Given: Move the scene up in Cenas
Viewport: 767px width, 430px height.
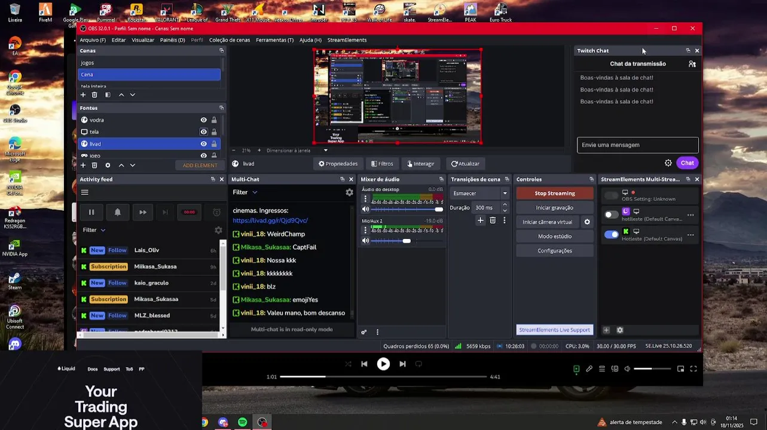Looking at the screenshot, I should click(121, 95).
